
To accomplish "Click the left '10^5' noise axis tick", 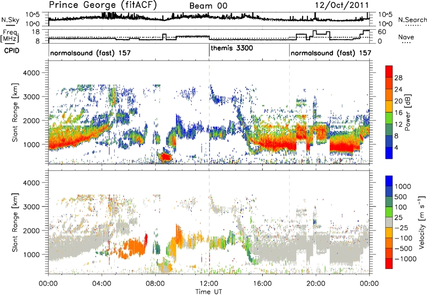I will [x=33, y=15].
